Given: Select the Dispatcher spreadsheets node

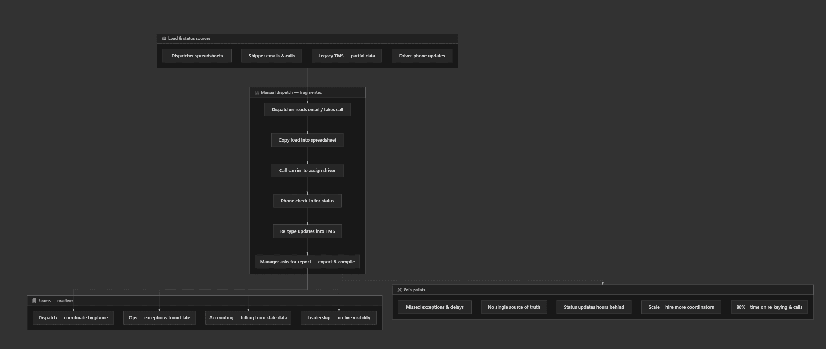Looking at the screenshot, I should point(197,56).
